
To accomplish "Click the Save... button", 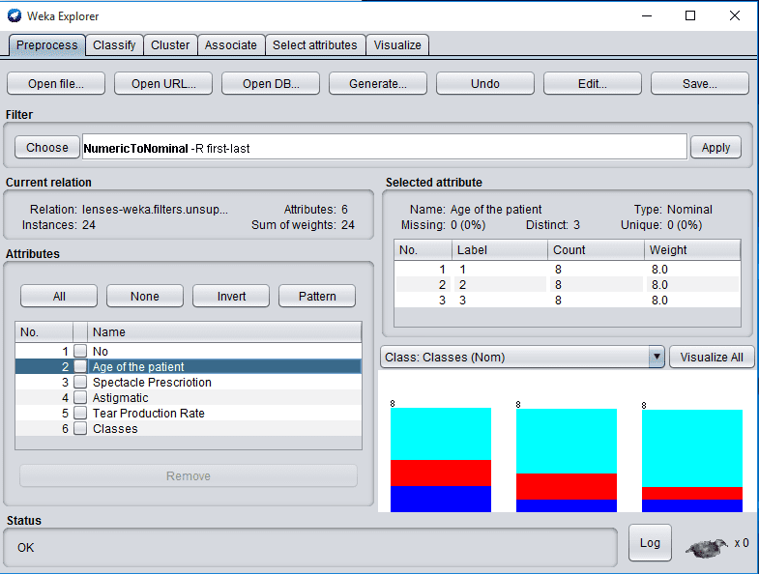I will pos(700,84).
